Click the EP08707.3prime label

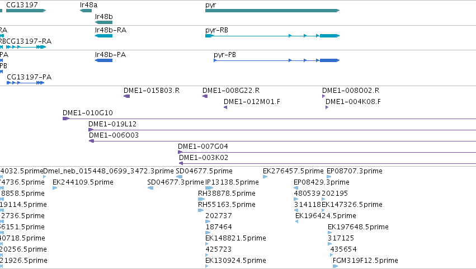[x=355, y=171]
